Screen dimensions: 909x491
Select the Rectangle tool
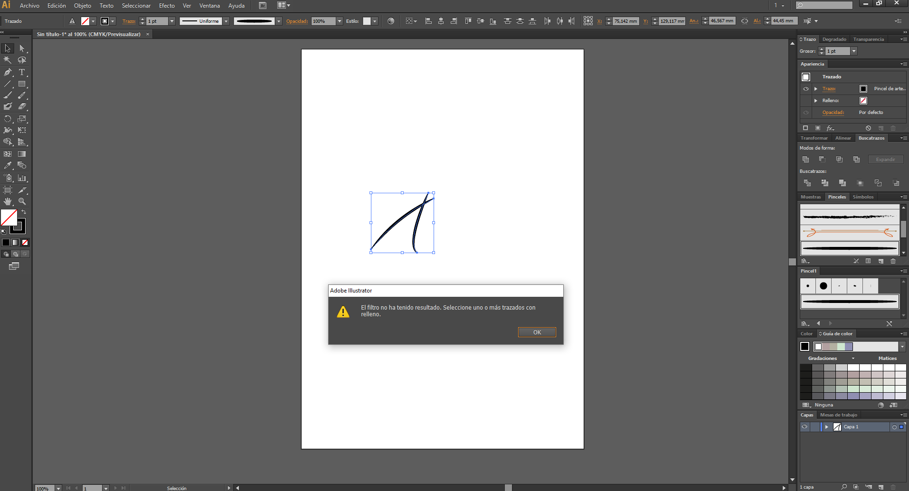pyautogui.click(x=22, y=84)
